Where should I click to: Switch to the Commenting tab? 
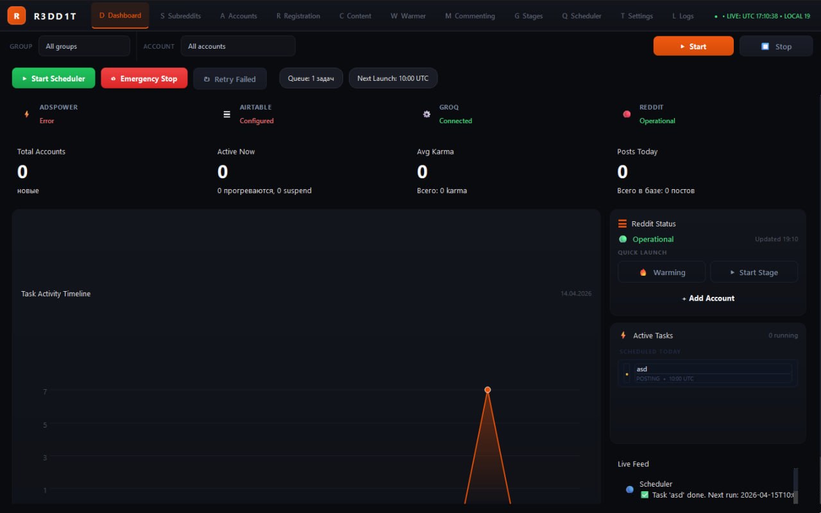[470, 16]
